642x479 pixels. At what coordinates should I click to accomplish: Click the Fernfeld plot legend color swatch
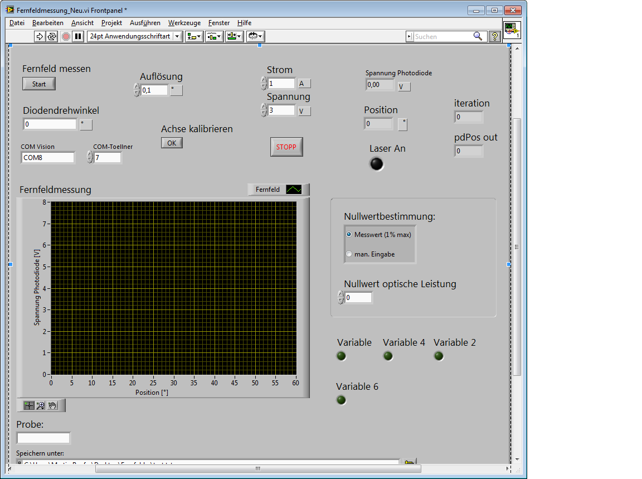tap(294, 190)
